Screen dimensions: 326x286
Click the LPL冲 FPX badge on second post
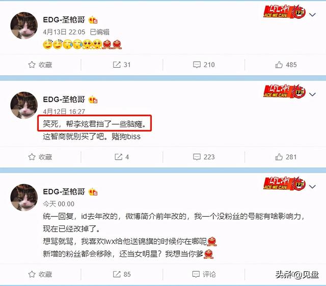coord(284,92)
